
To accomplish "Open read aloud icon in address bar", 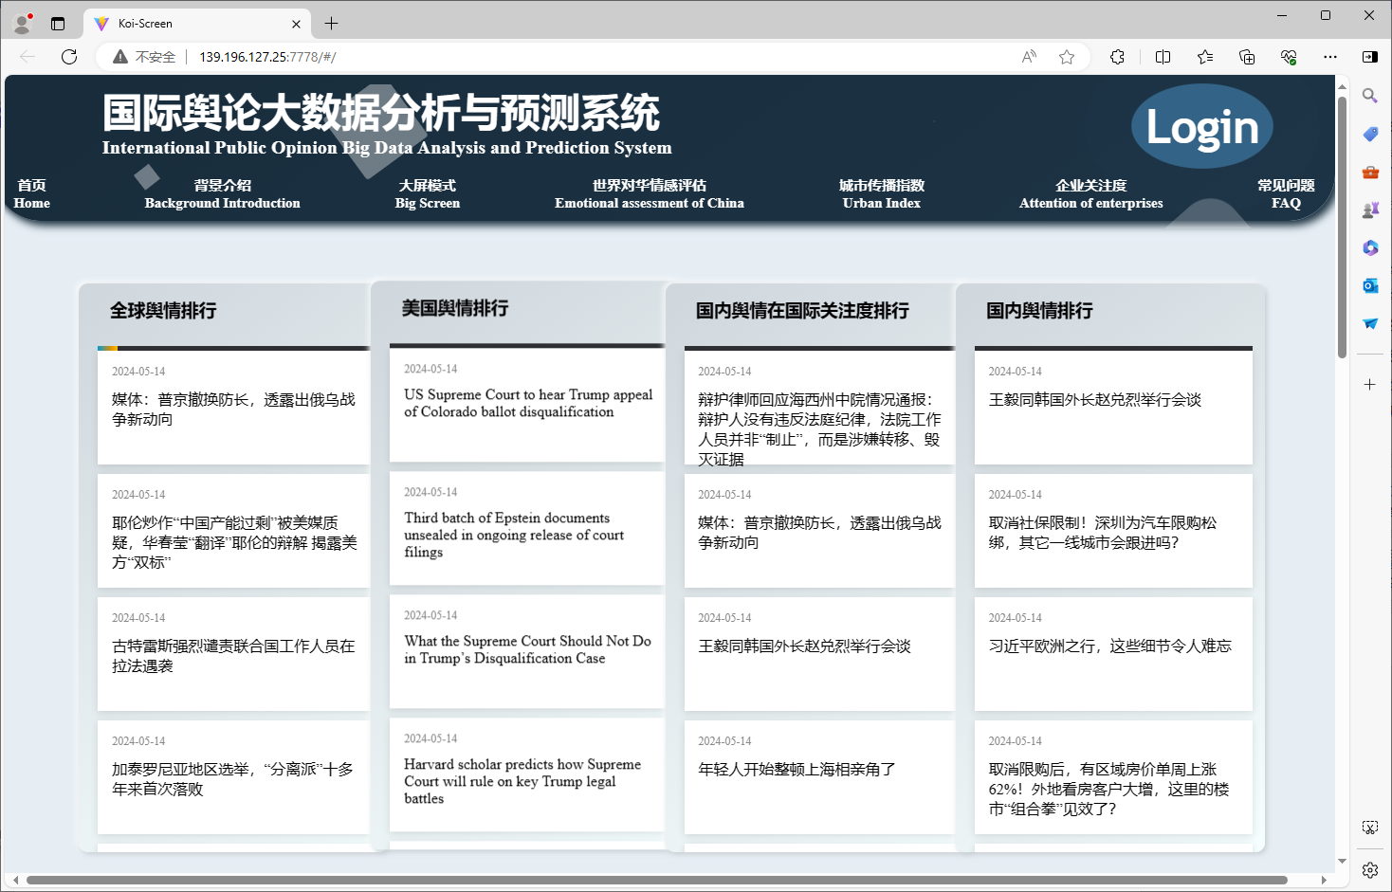I will pyautogui.click(x=1029, y=57).
